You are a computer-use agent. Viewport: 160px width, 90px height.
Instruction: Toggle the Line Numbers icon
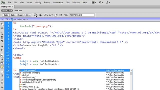pyautogui.click(x=2, y=55)
